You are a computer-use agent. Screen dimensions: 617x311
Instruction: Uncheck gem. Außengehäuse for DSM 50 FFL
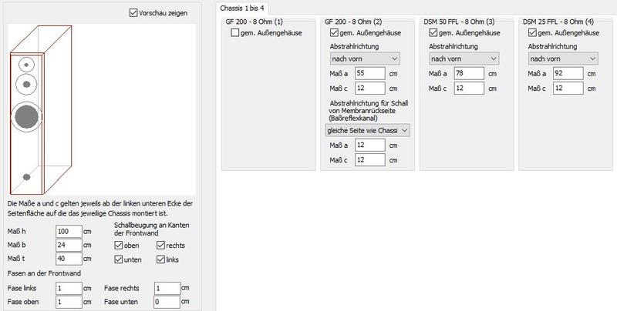(433, 33)
